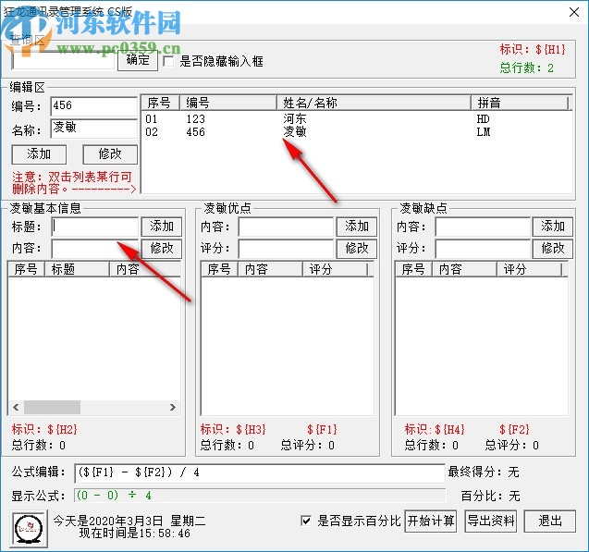Screen dimensions: 589x552
Task: Click the 拼音 column header
Action: (x=520, y=103)
